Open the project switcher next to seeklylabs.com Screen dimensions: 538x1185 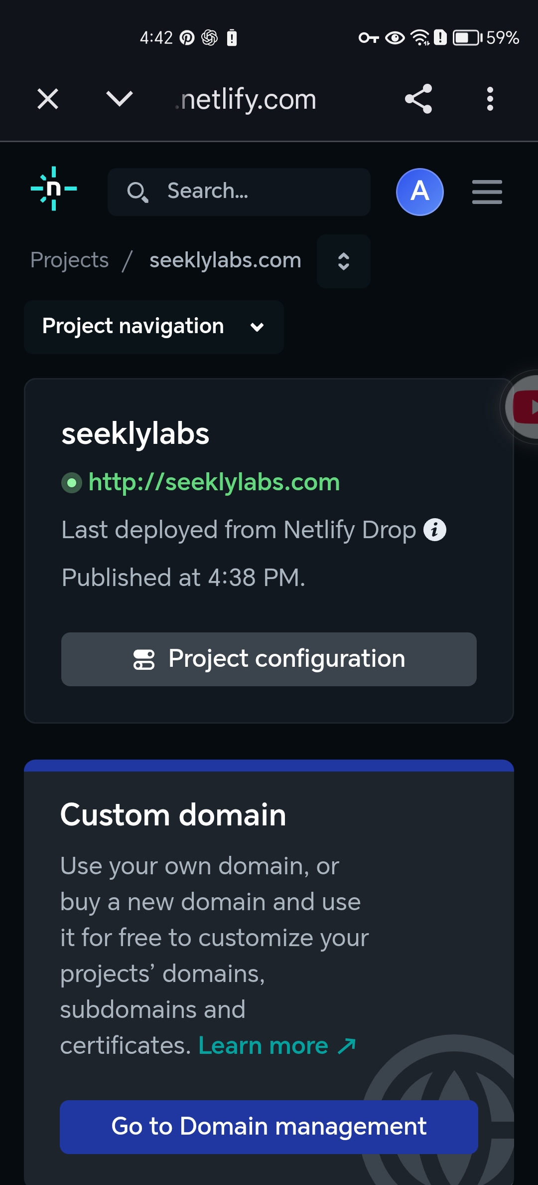(343, 261)
